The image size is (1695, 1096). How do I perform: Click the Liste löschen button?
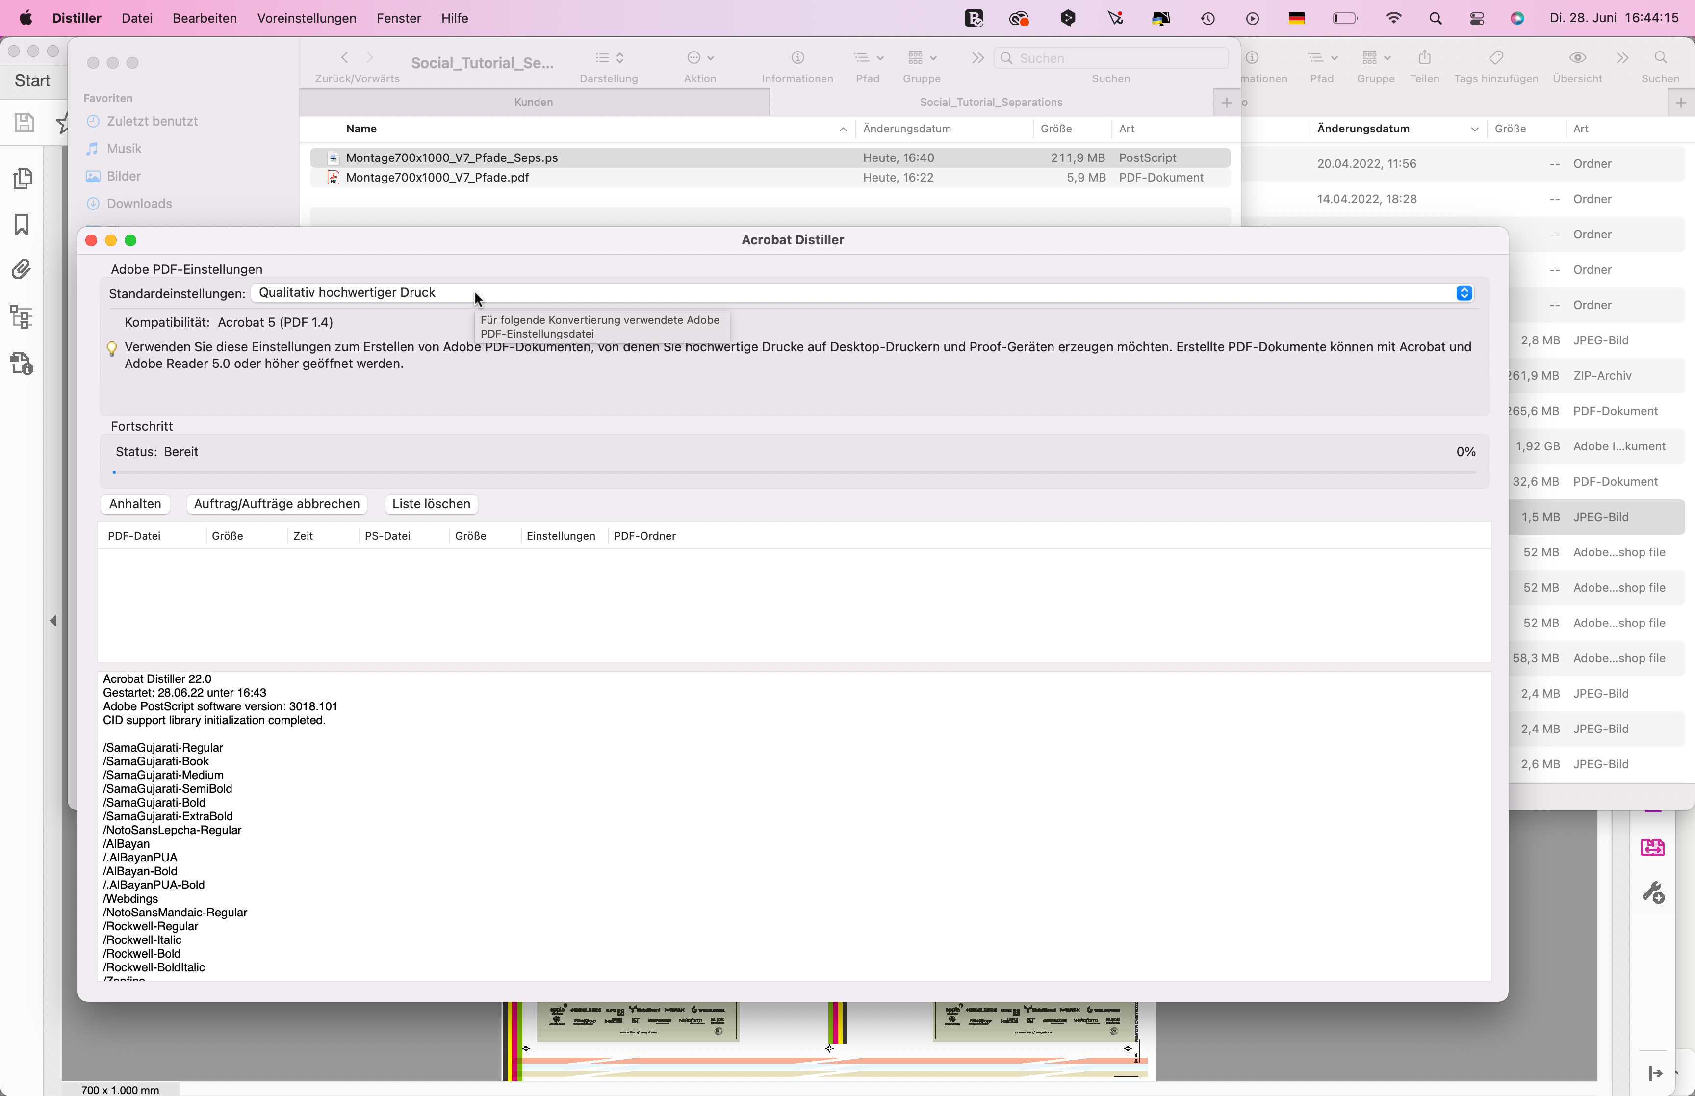point(431,504)
